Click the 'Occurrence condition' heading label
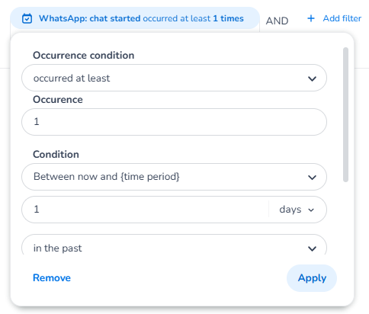369x314 pixels. point(84,56)
